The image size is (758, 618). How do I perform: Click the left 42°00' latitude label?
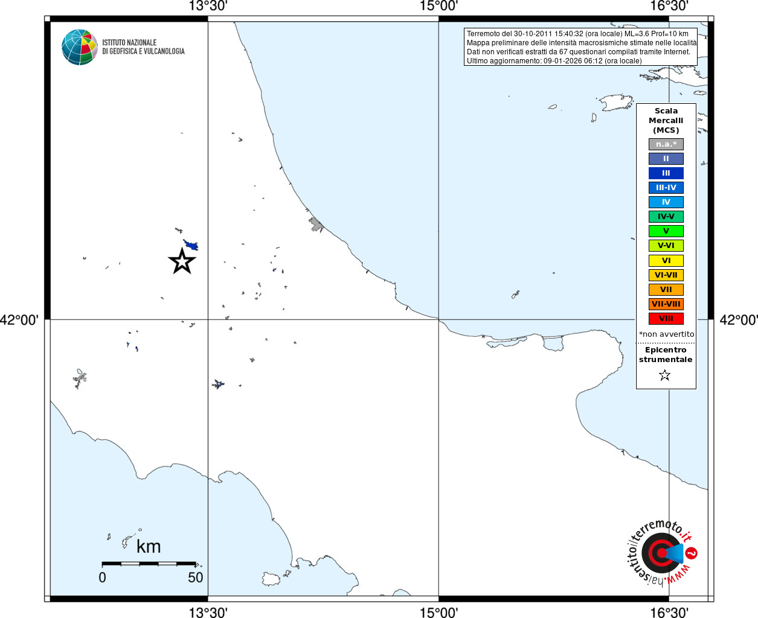pos(19,320)
